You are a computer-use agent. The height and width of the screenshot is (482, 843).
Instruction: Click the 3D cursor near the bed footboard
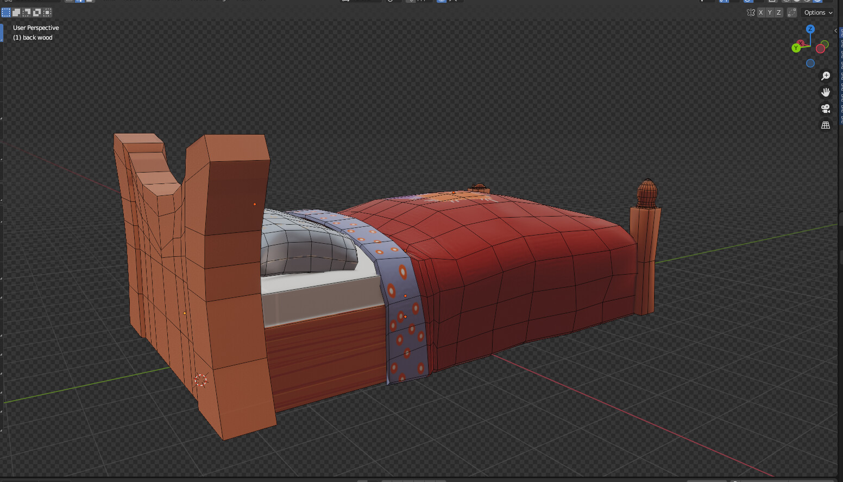pos(201,380)
